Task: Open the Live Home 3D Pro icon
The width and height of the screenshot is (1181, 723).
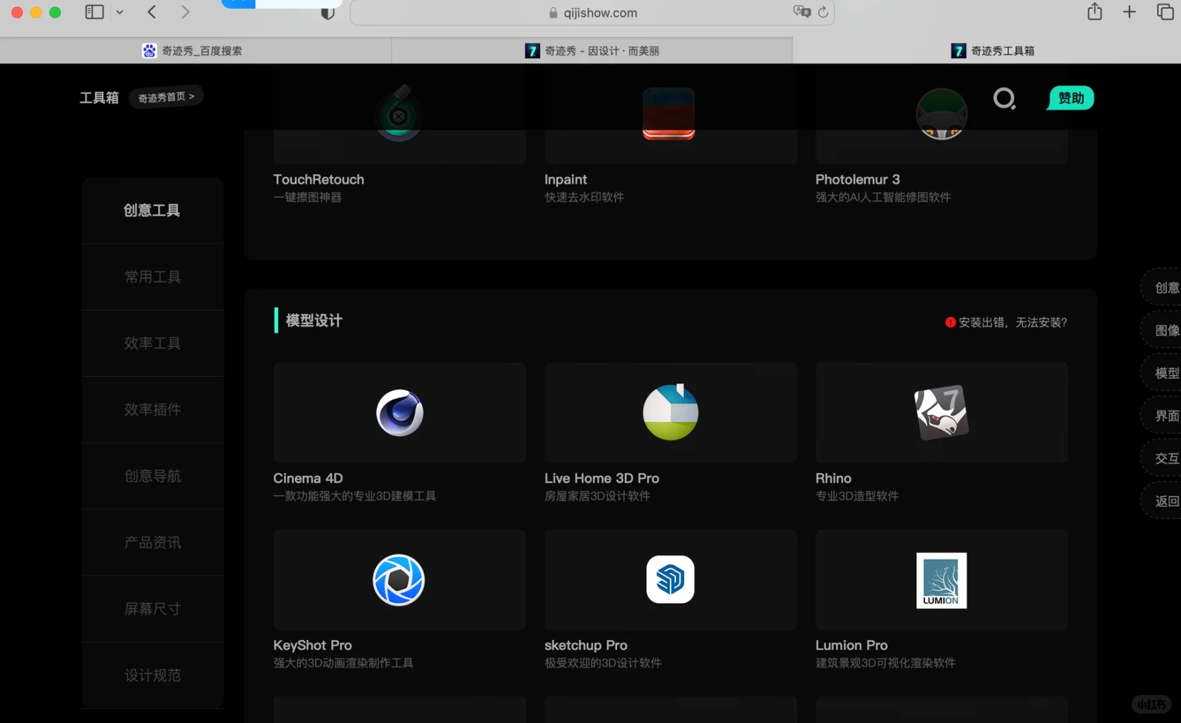Action: coord(671,412)
